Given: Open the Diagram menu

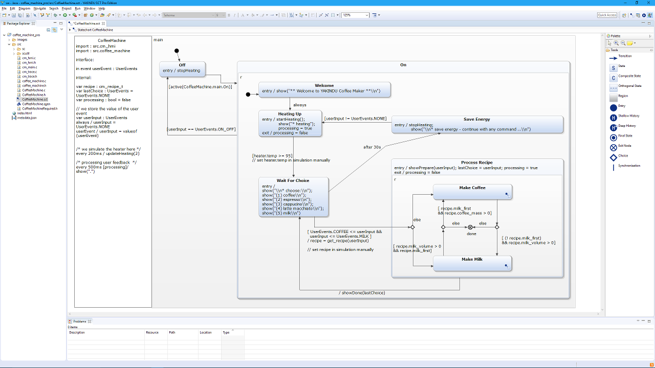Looking at the screenshot, I should tap(24, 8).
